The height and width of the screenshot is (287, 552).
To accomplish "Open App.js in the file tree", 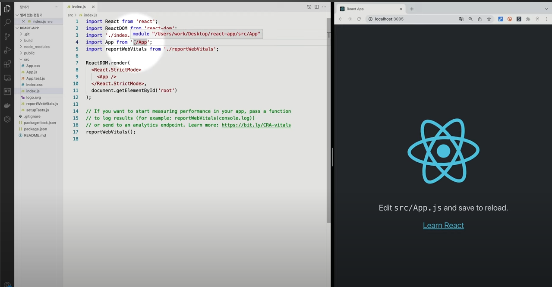I will pos(32,72).
